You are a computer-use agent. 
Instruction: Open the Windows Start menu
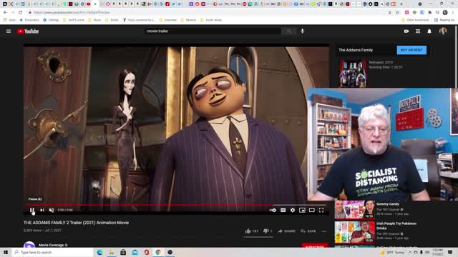(x=6, y=252)
